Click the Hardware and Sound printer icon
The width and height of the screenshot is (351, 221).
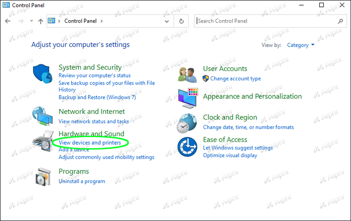coord(43,141)
